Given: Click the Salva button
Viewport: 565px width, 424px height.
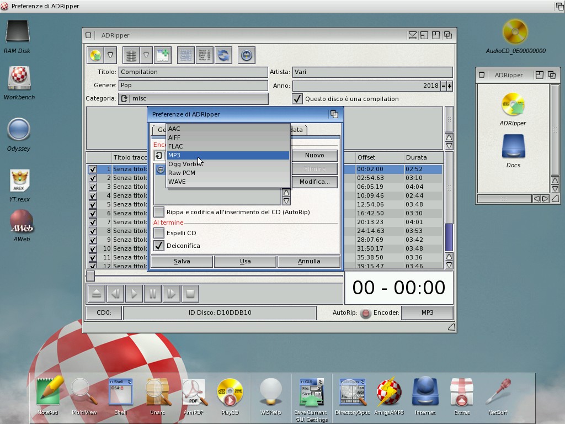Looking at the screenshot, I should pyautogui.click(x=182, y=261).
